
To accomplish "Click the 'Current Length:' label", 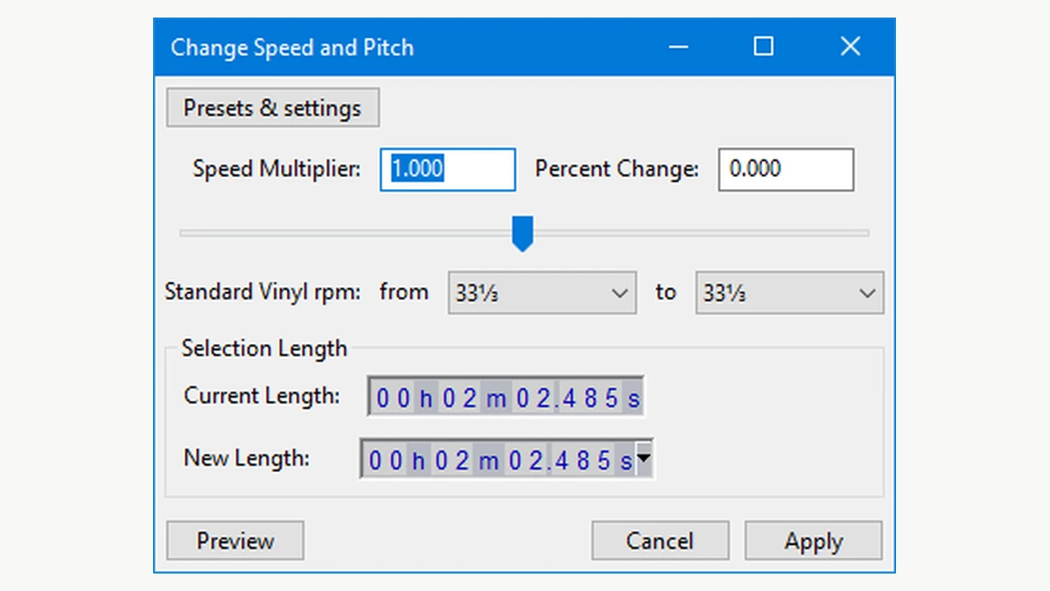I will [x=262, y=396].
